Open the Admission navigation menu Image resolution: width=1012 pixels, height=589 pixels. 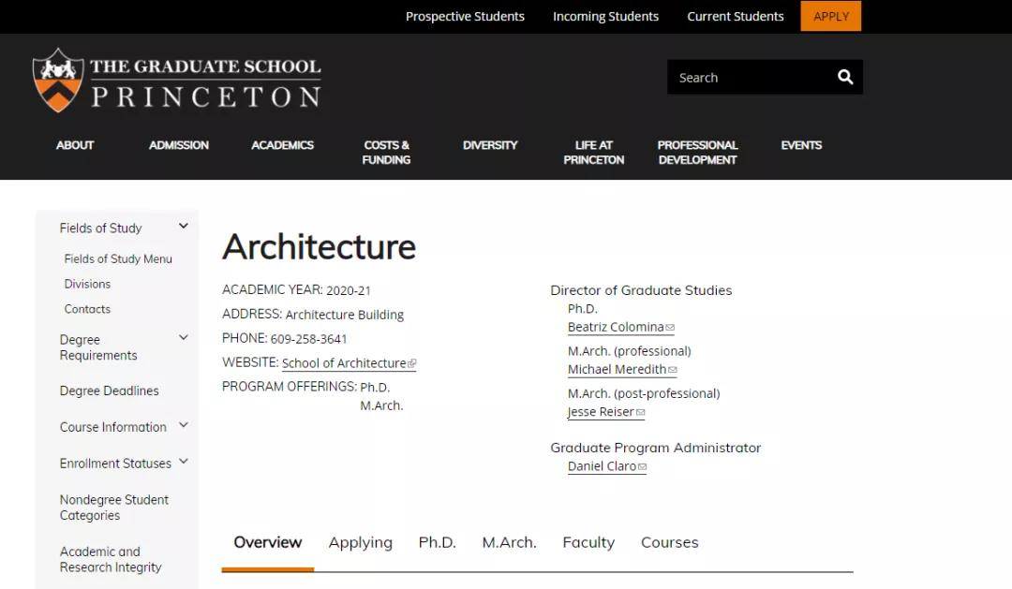[x=179, y=145]
